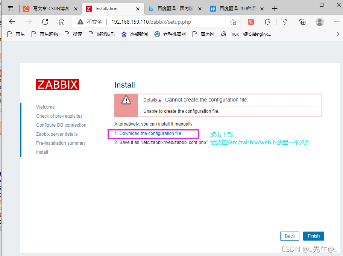Screen dimensions: 343x256
Task: Close the 写文章-CSDN博客 tab
Action: (76, 9)
